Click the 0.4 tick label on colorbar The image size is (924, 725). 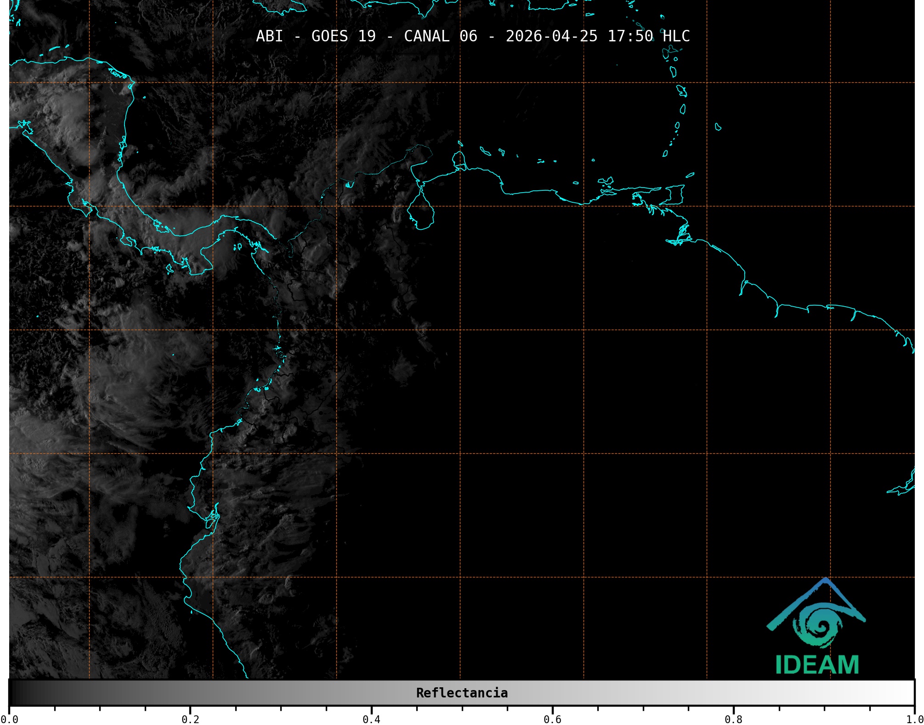click(x=371, y=719)
